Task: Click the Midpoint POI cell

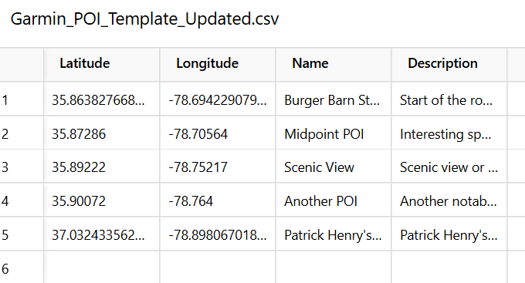Action: (x=334, y=133)
